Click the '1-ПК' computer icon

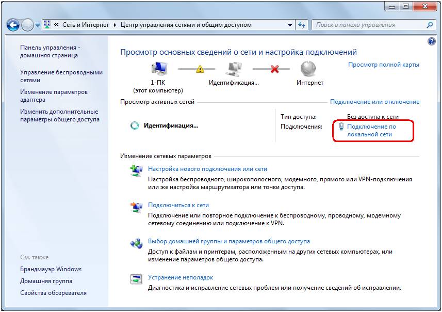pyautogui.click(x=159, y=69)
